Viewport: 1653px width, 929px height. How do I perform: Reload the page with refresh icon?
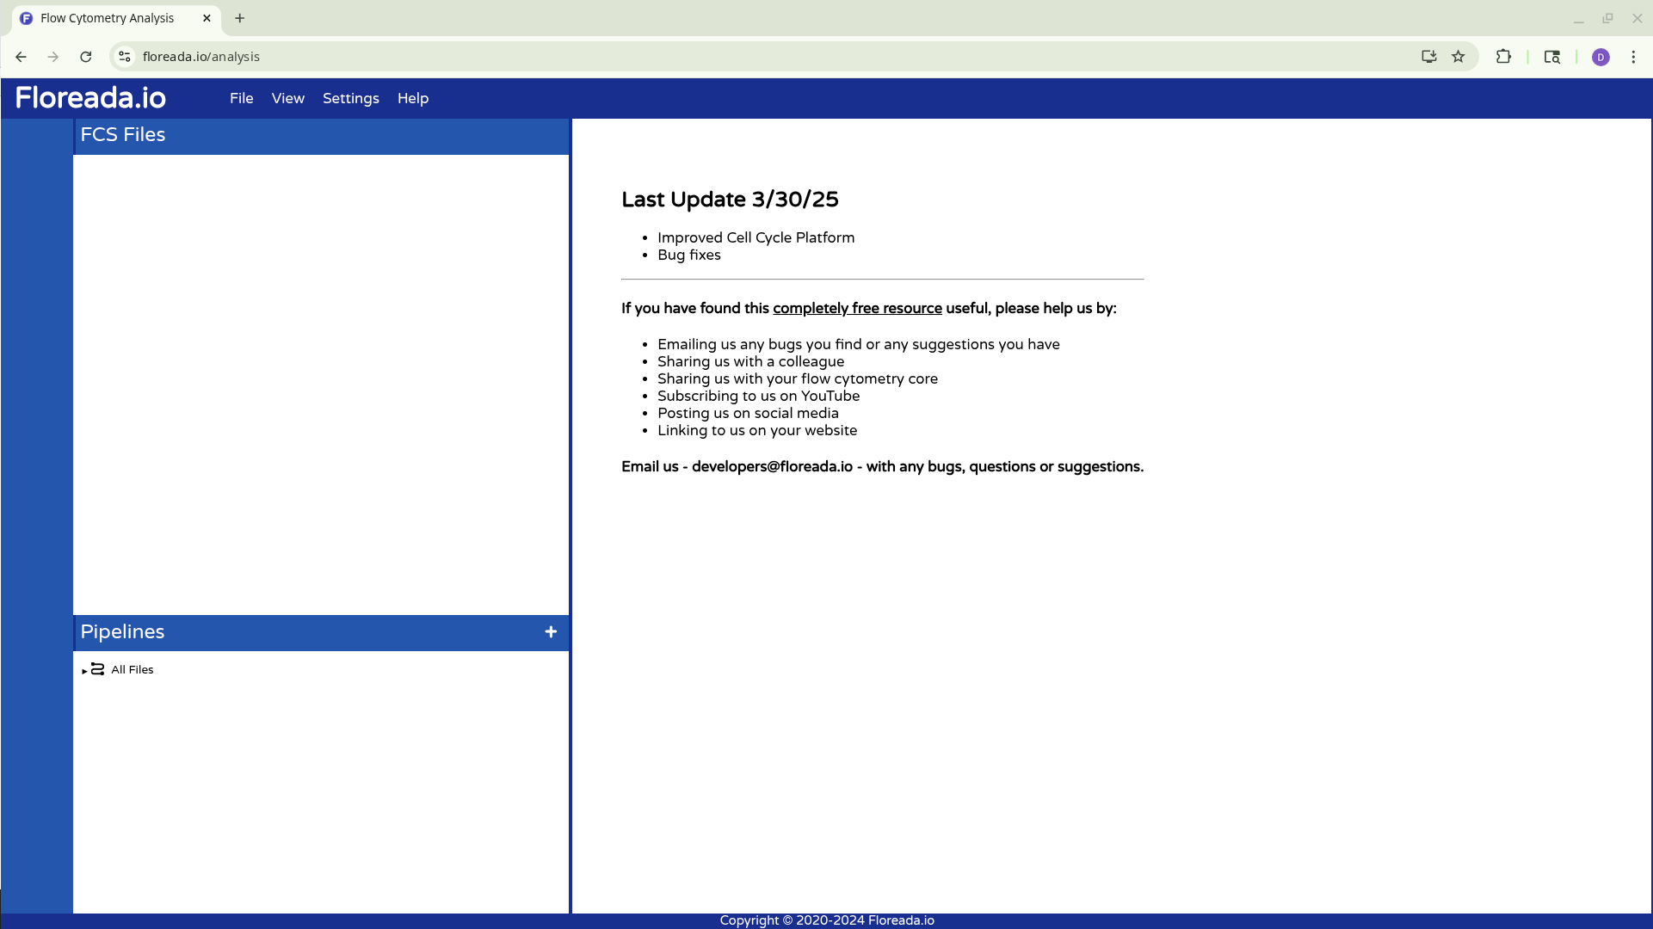pyautogui.click(x=86, y=57)
